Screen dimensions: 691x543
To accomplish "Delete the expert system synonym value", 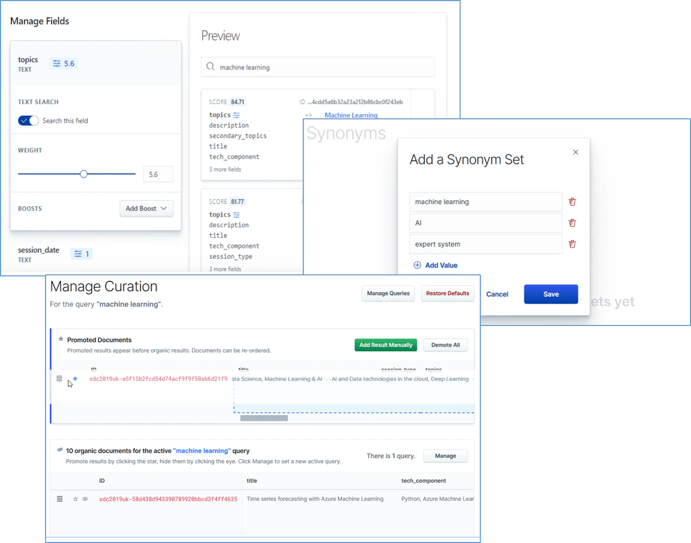I will 573,244.
